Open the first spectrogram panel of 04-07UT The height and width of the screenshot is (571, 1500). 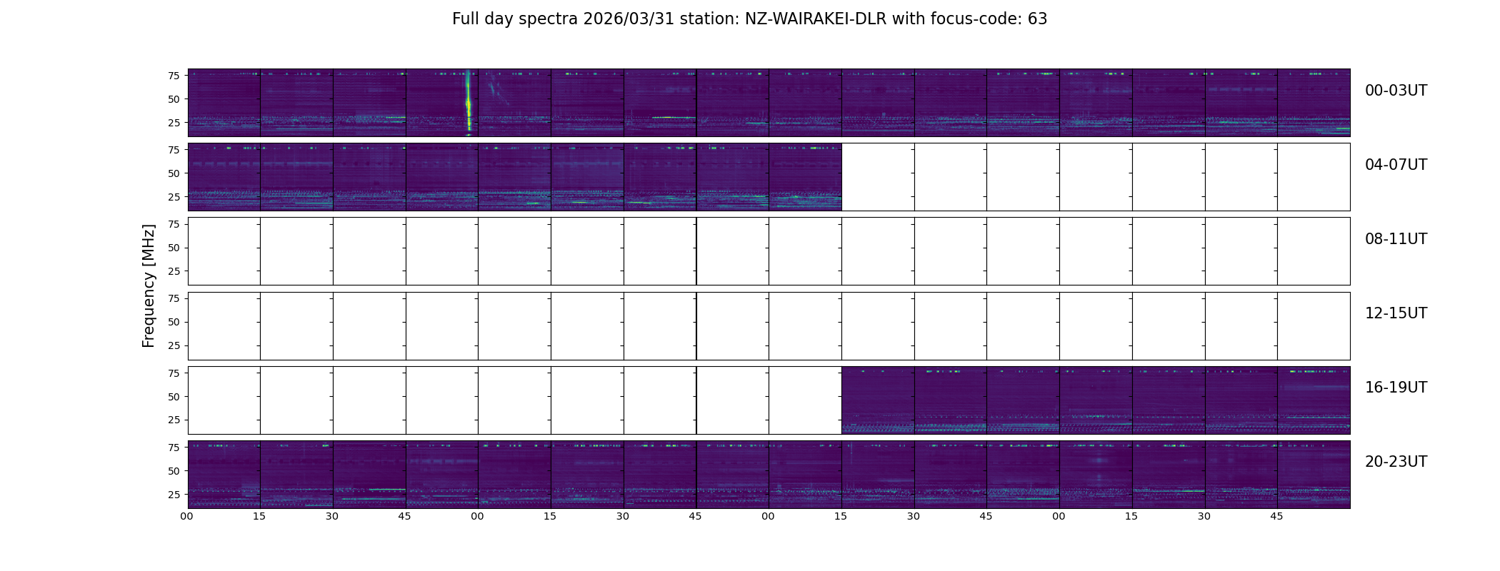224,177
